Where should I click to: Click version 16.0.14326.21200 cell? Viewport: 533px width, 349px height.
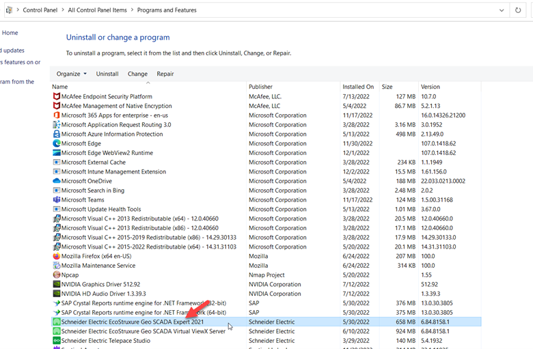click(x=443, y=115)
